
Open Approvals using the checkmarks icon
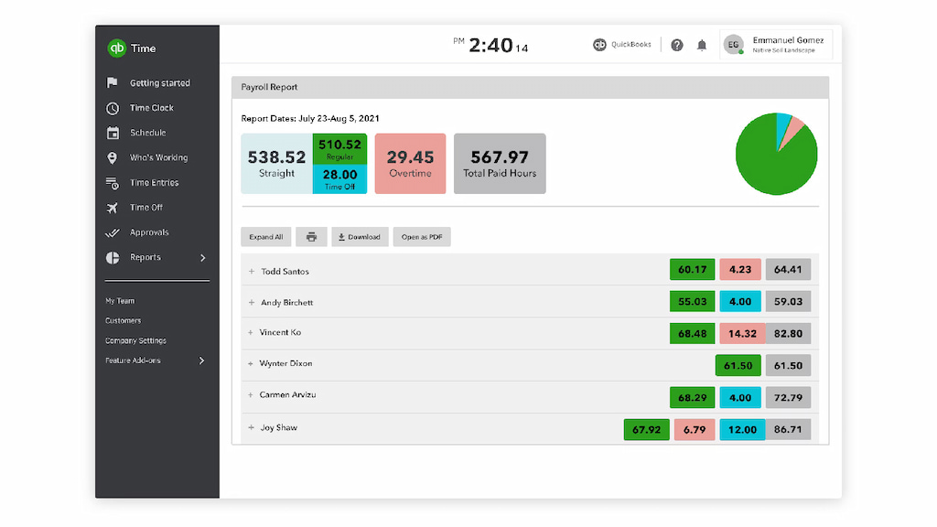click(x=111, y=231)
